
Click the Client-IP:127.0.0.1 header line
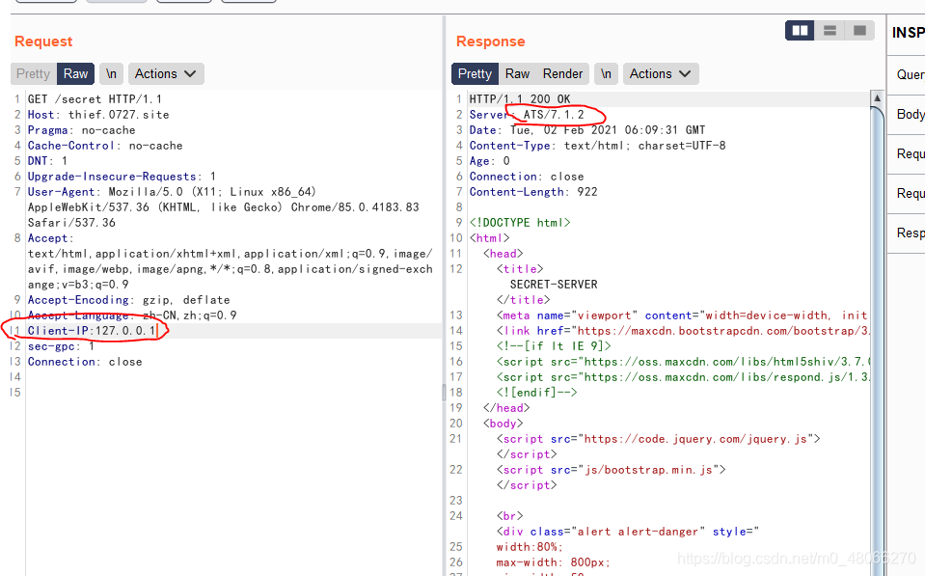[92, 331]
